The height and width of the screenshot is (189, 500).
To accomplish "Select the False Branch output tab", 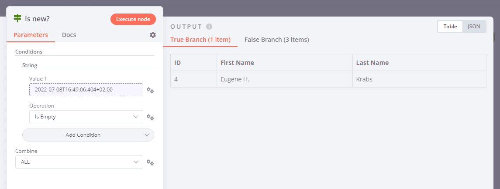I will (x=277, y=40).
